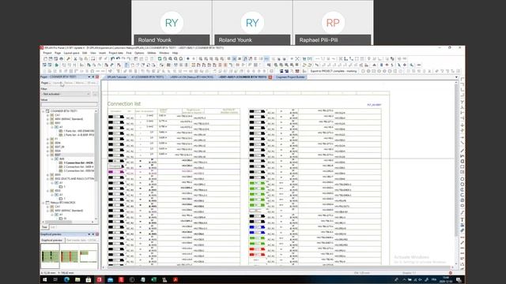Select the Tree tab below page navigator
The width and height of the screenshot is (506, 284).
point(44,227)
